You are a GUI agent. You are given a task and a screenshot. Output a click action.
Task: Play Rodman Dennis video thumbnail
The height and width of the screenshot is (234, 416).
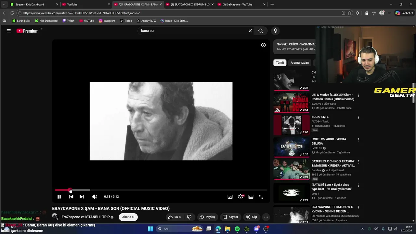click(292, 102)
